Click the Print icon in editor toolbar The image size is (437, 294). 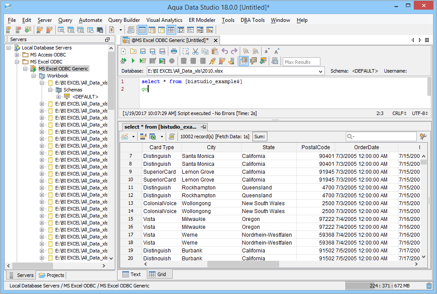[x=174, y=51]
